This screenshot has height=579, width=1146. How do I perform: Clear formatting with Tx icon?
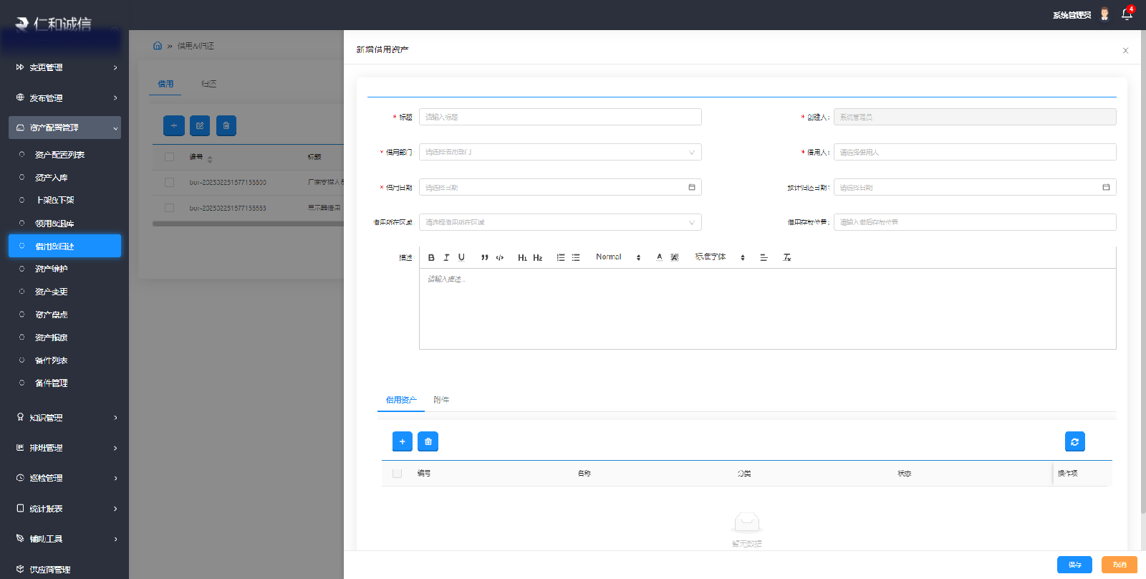coord(787,257)
